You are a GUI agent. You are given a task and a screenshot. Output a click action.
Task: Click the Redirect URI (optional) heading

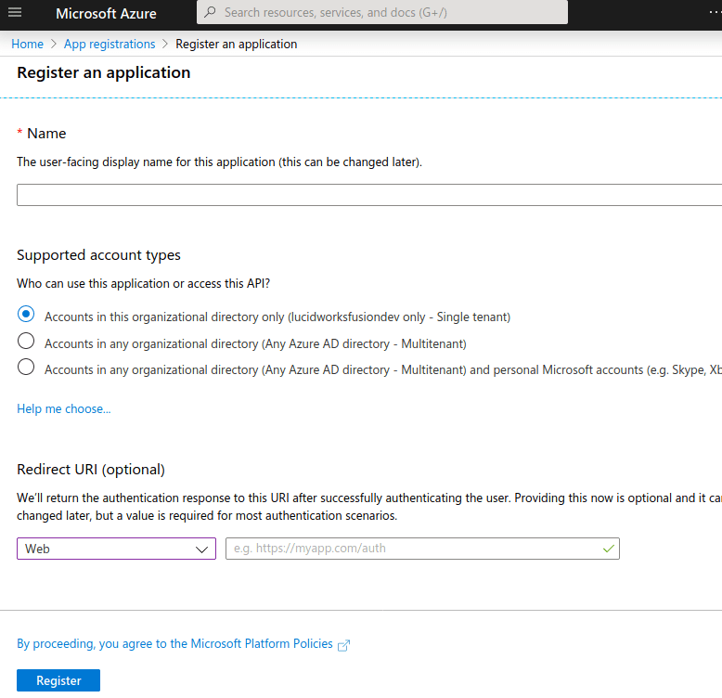(x=91, y=469)
